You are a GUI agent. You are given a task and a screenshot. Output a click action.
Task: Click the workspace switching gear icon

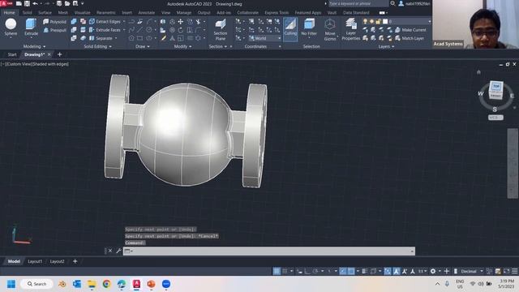click(x=432, y=271)
